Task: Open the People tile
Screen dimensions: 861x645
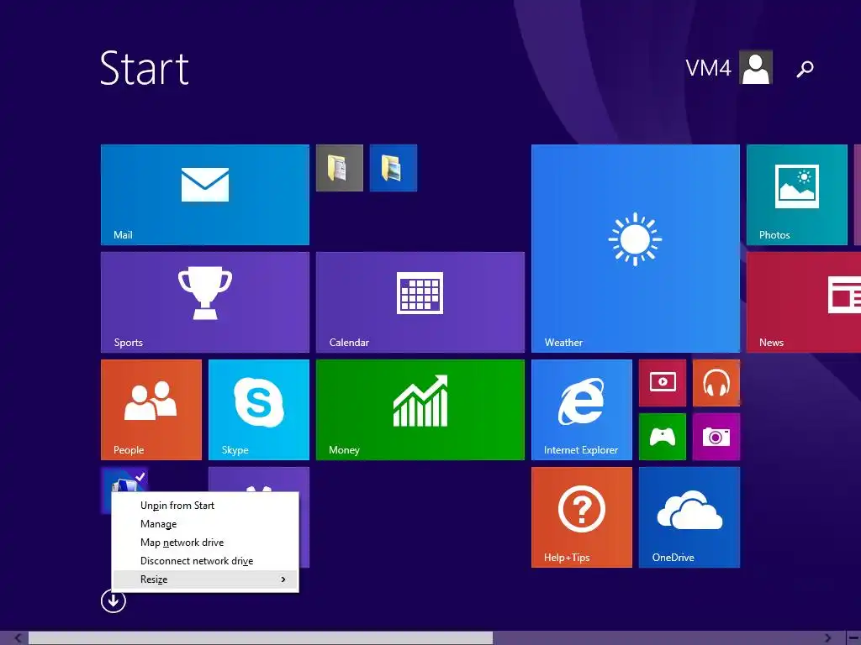Action: click(151, 410)
